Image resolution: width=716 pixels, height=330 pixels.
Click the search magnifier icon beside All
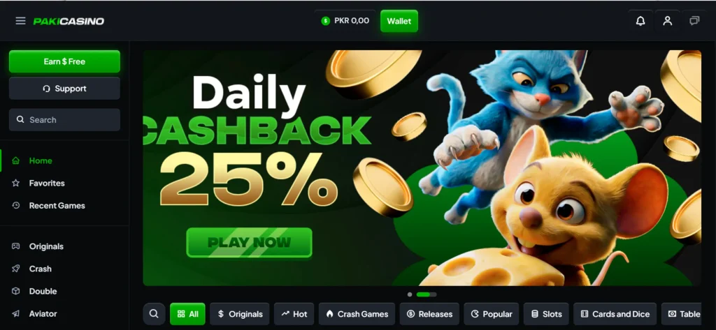coord(154,313)
